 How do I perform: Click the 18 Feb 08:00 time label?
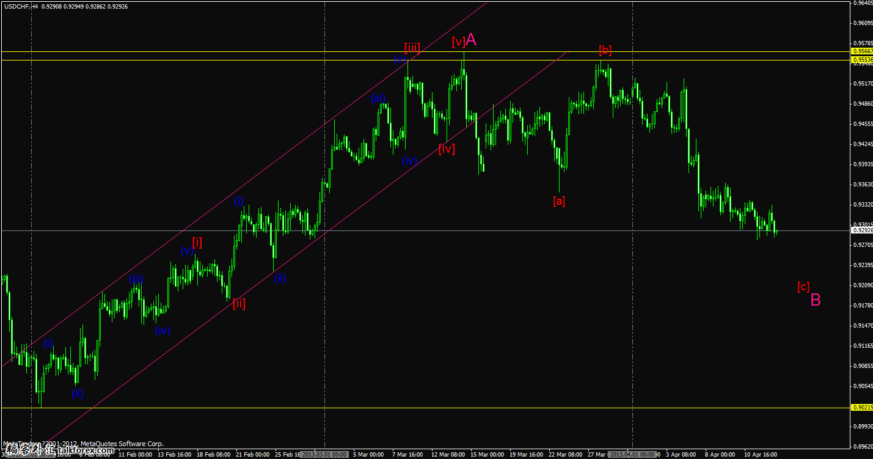point(213,455)
